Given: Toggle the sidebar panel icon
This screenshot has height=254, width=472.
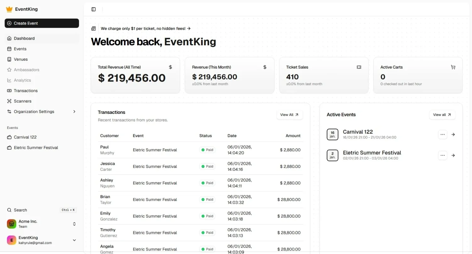Looking at the screenshot, I should (93, 9).
